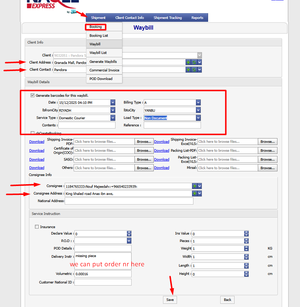The height and width of the screenshot is (307, 300).
Task: Click the Delivery Instr text area
Action: pyautogui.click(x=103, y=260)
